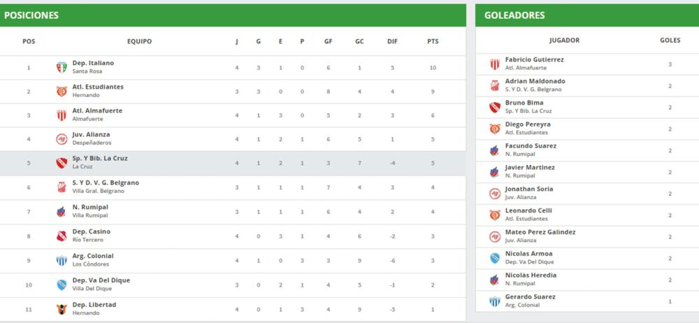This screenshot has height=323, width=699.
Task: Click the N. Rumipal crest in standings
Action: point(61,211)
